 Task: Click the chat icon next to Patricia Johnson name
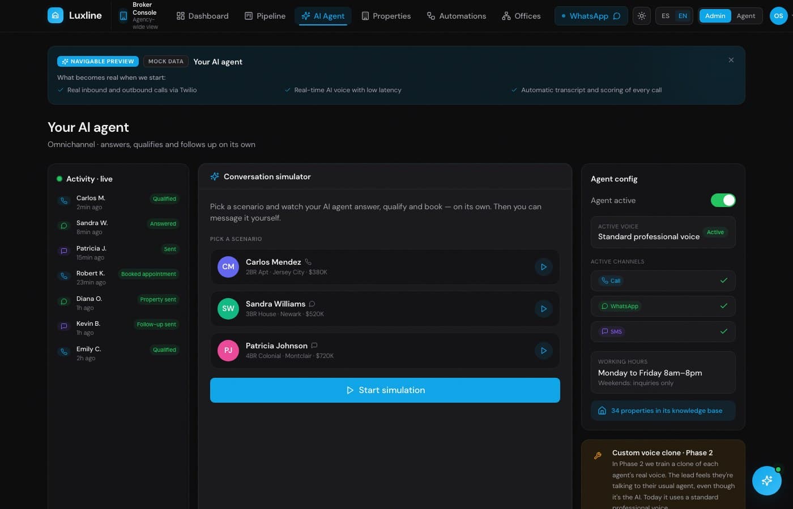314,346
